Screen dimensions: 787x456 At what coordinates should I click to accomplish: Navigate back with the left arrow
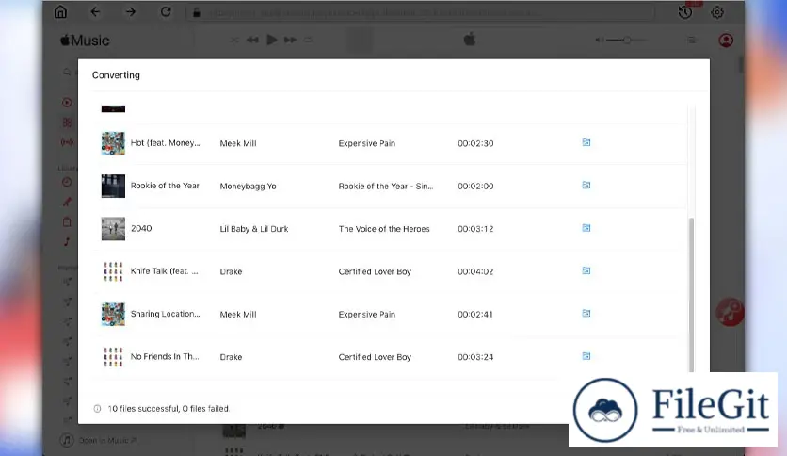[x=95, y=12]
